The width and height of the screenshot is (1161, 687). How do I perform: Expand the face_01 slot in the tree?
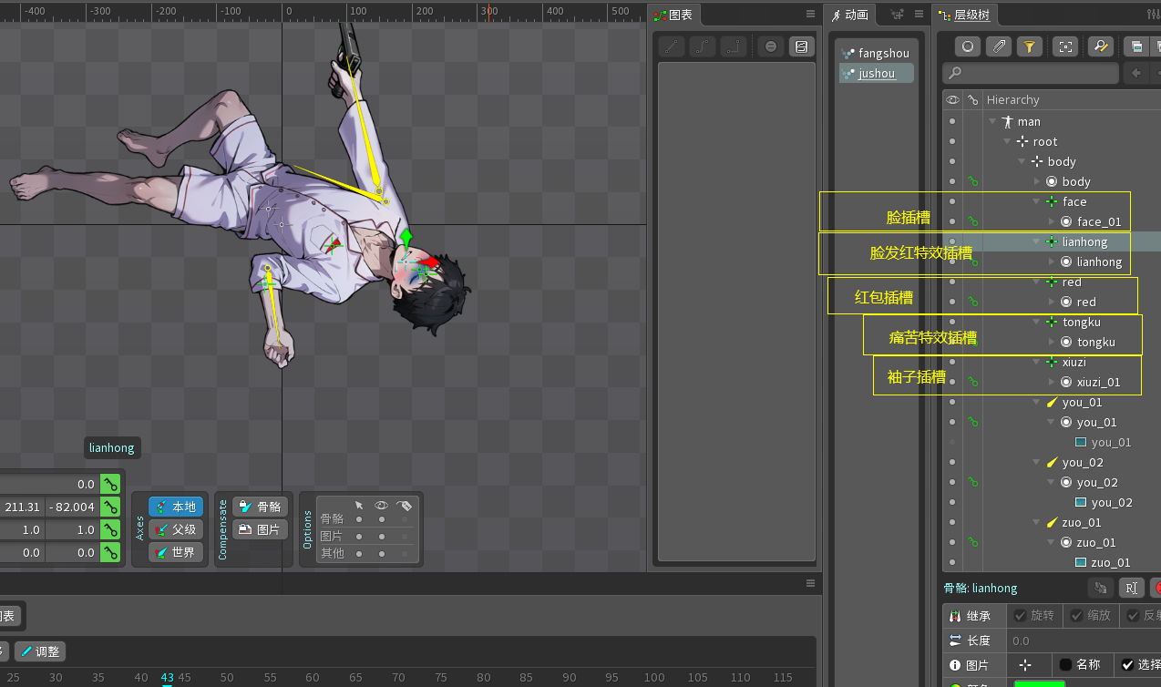(1053, 221)
